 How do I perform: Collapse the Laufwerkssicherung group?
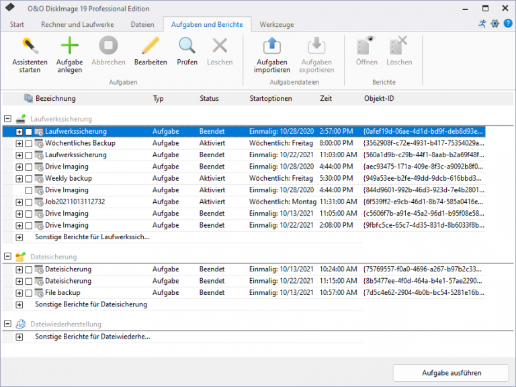click(7, 119)
